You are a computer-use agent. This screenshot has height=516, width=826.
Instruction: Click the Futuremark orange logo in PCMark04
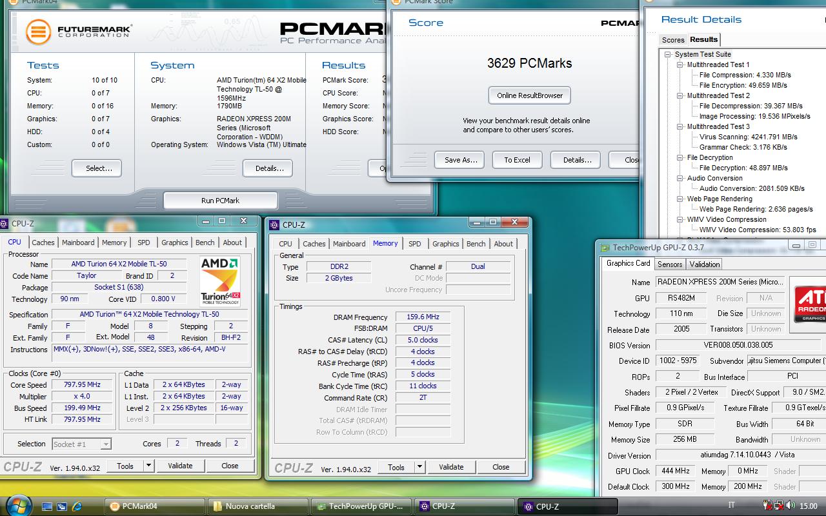point(38,32)
